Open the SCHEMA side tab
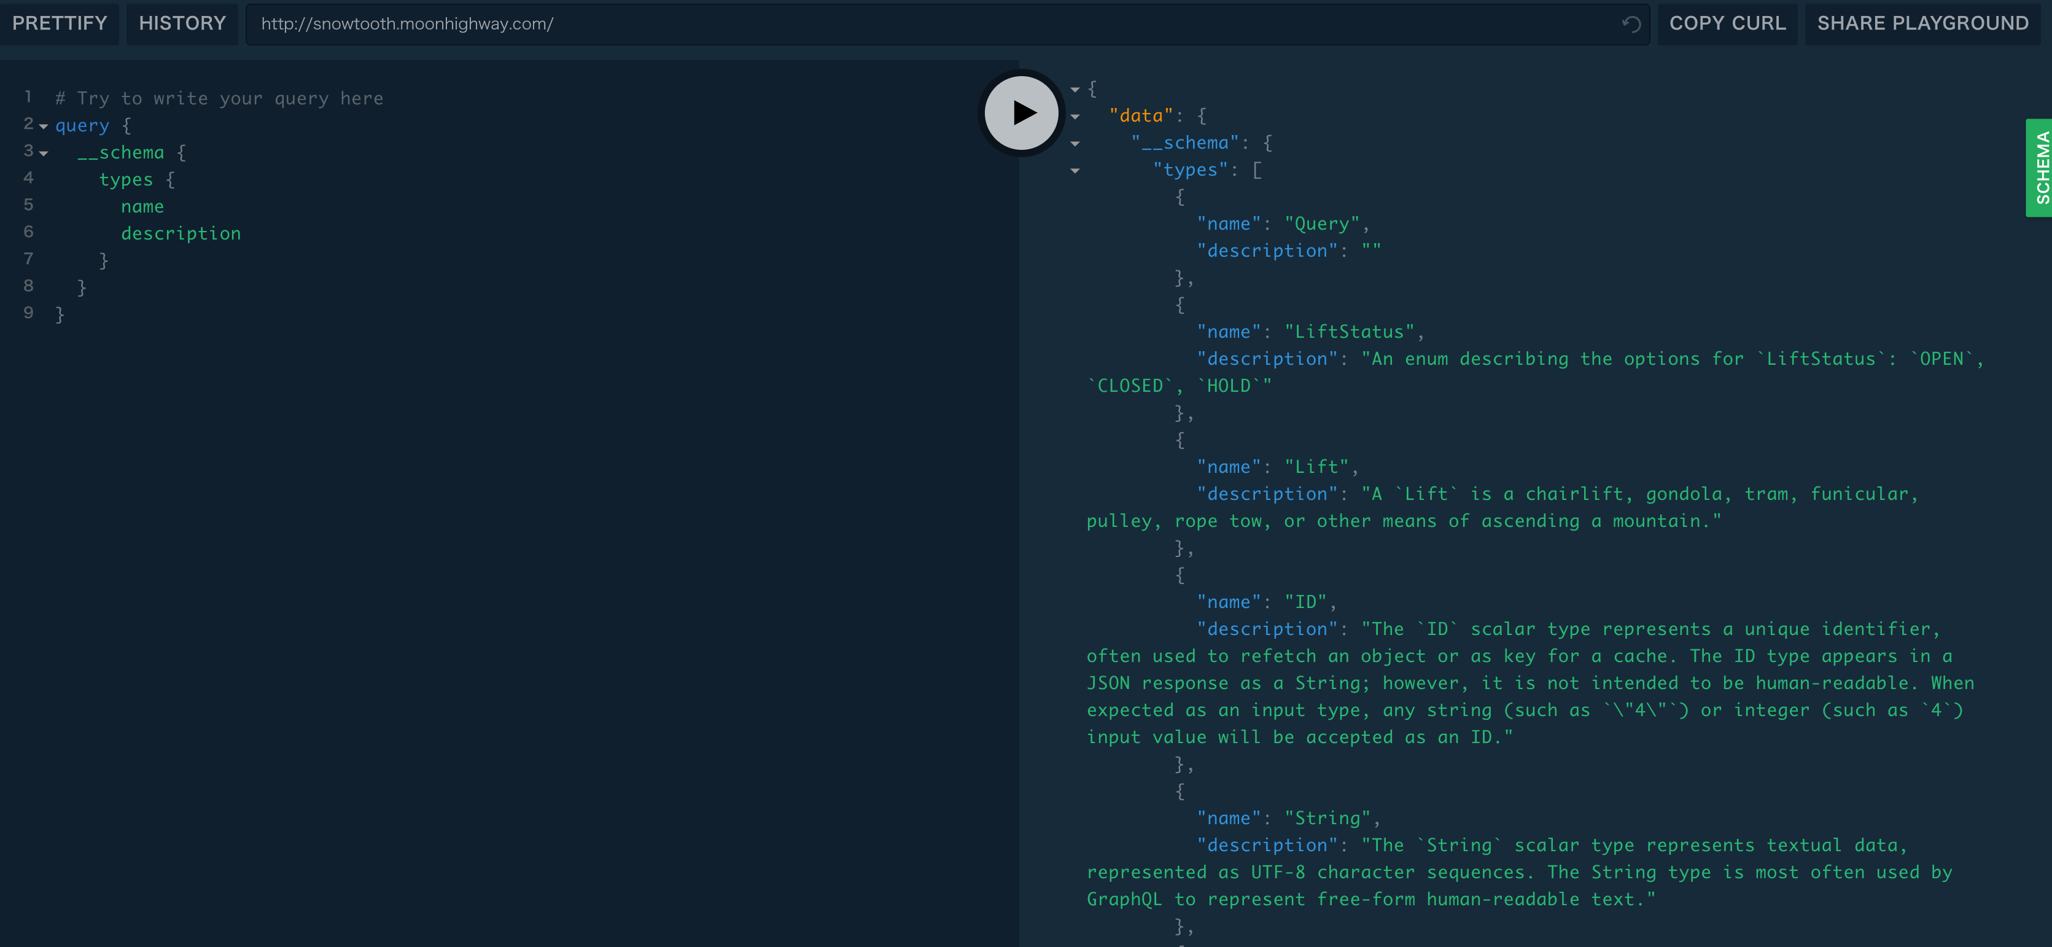This screenshot has height=947, width=2052. pyautogui.click(x=2040, y=167)
